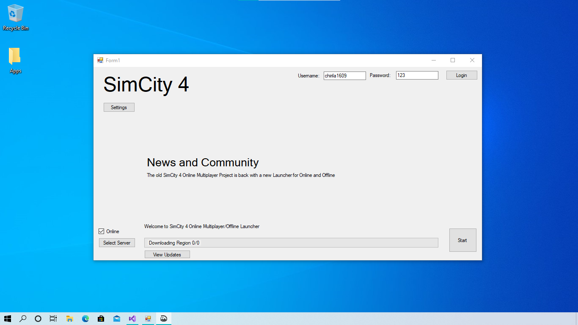This screenshot has height=325, width=578.
Task: Open the Settings button
Action: point(119,107)
